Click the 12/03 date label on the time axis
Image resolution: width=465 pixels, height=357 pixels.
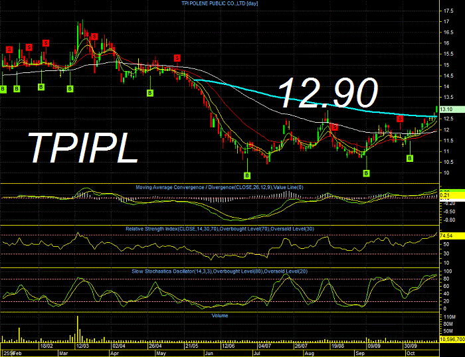click(82, 346)
